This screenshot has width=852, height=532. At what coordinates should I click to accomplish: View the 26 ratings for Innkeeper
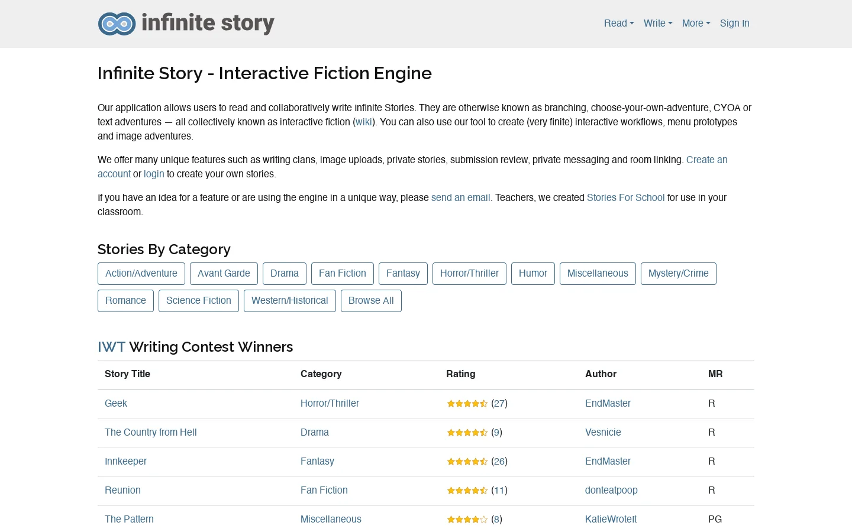tap(499, 461)
